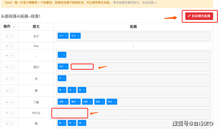Delete the 先 tag with its x
The height and width of the screenshot is (129, 218).
pos(64,79)
